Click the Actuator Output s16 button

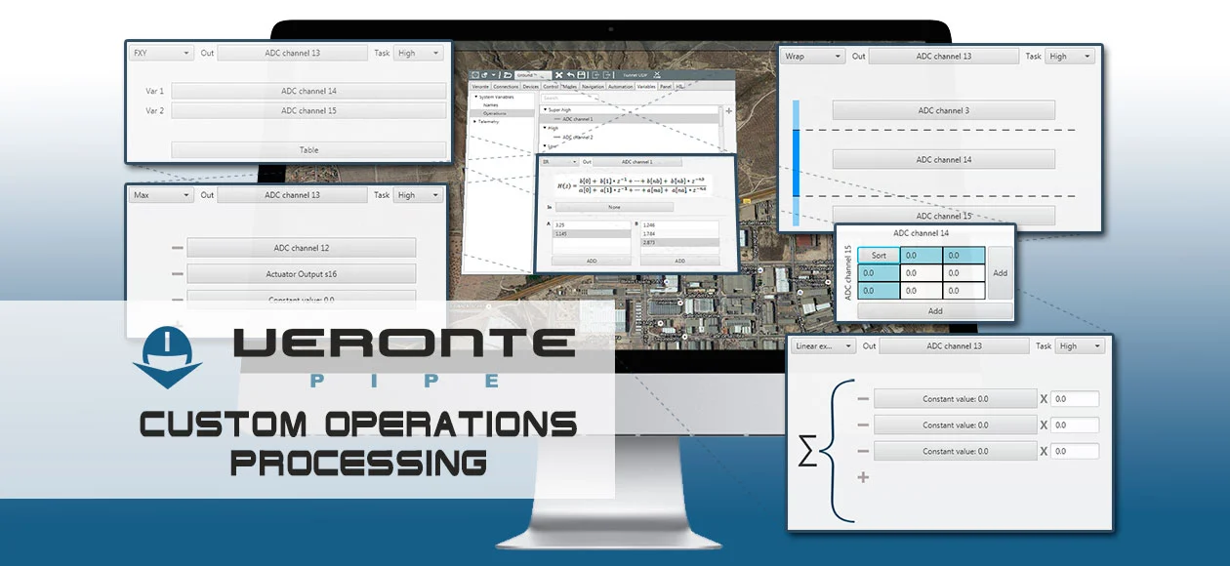[302, 274]
